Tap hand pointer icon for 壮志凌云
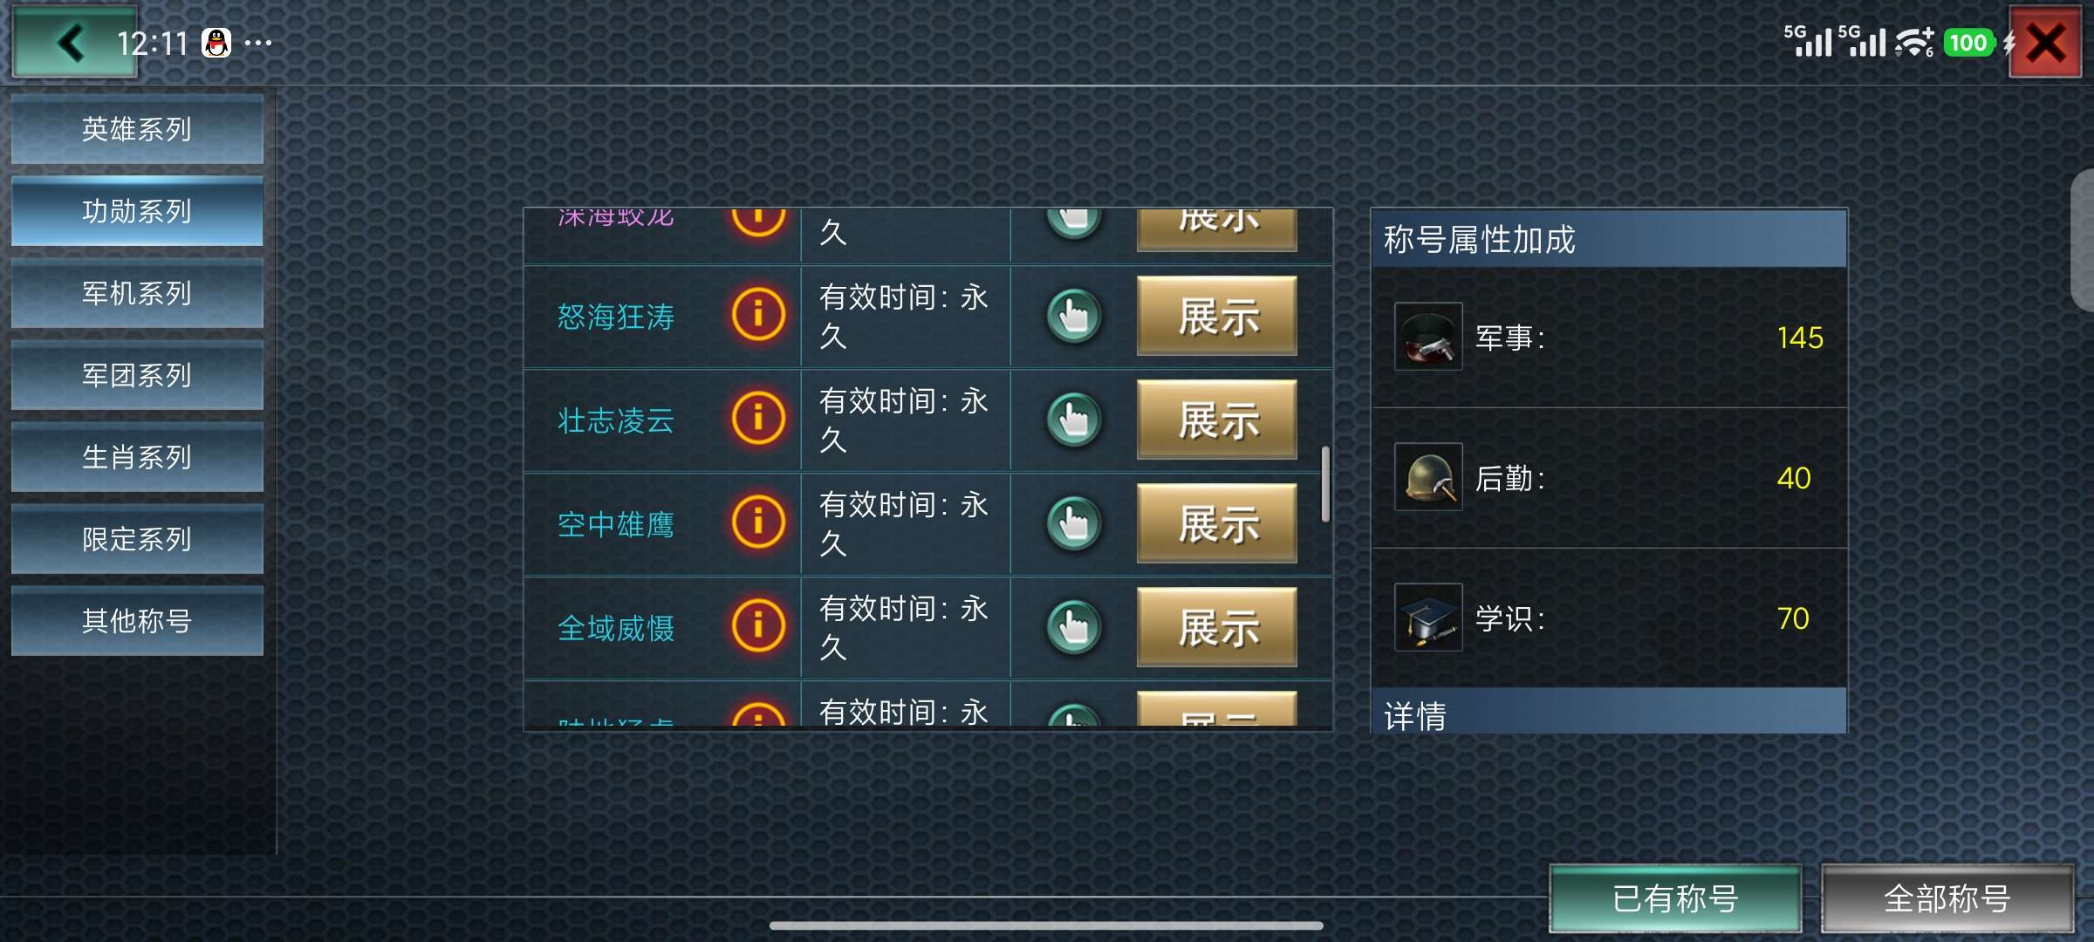Image resolution: width=2094 pixels, height=942 pixels. click(1074, 420)
